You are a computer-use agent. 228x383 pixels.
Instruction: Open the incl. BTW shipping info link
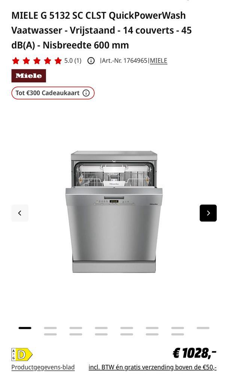[x=152, y=367]
